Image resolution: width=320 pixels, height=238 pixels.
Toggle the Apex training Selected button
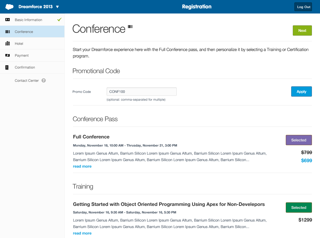click(x=299, y=208)
